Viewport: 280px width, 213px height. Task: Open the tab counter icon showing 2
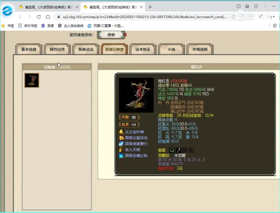pyautogui.click(x=238, y=6)
